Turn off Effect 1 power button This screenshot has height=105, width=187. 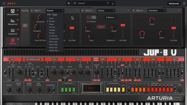click(x=77, y=10)
